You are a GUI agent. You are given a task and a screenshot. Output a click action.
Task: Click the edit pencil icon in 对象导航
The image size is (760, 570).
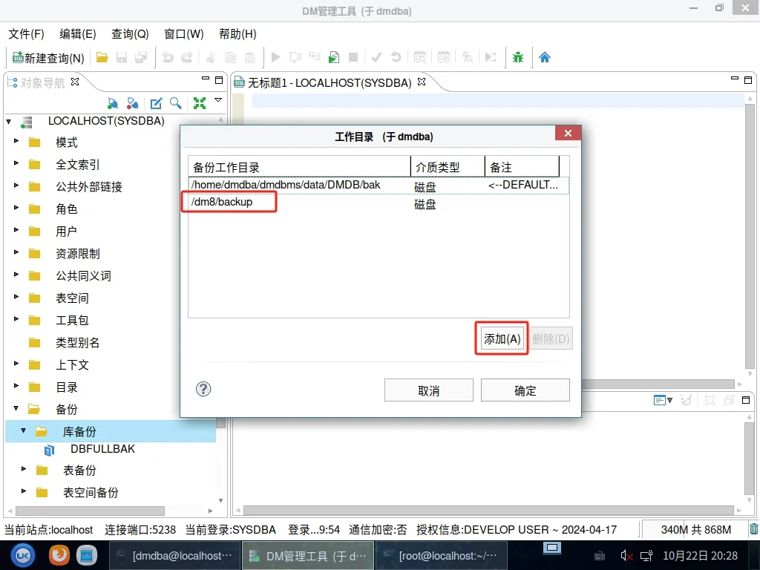tap(157, 103)
